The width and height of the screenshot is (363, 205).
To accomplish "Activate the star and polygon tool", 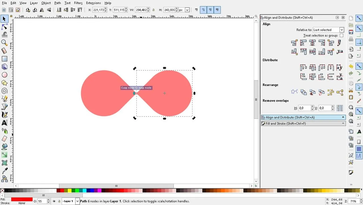I will coord(5,83).
